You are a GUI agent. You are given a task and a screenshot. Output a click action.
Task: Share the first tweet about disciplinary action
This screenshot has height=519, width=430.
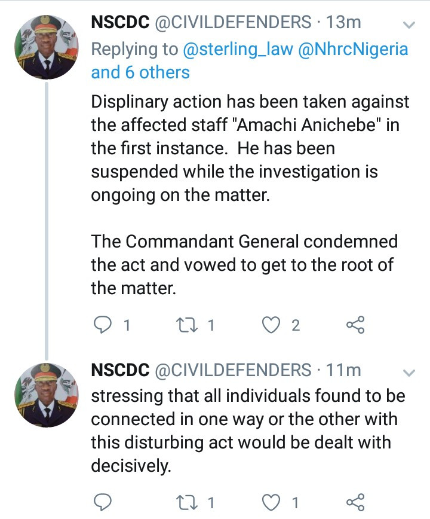355,325
